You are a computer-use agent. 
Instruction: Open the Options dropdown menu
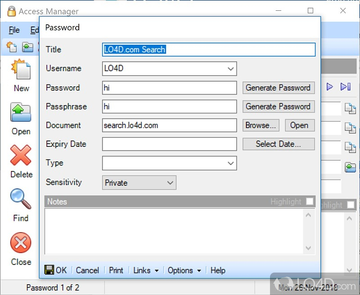[x=184, y=270]
